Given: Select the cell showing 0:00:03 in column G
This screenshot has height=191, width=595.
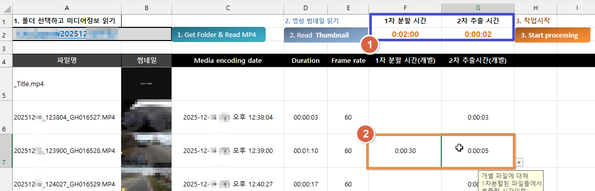Looking at the screenshot, I should [x=478, y=118].
